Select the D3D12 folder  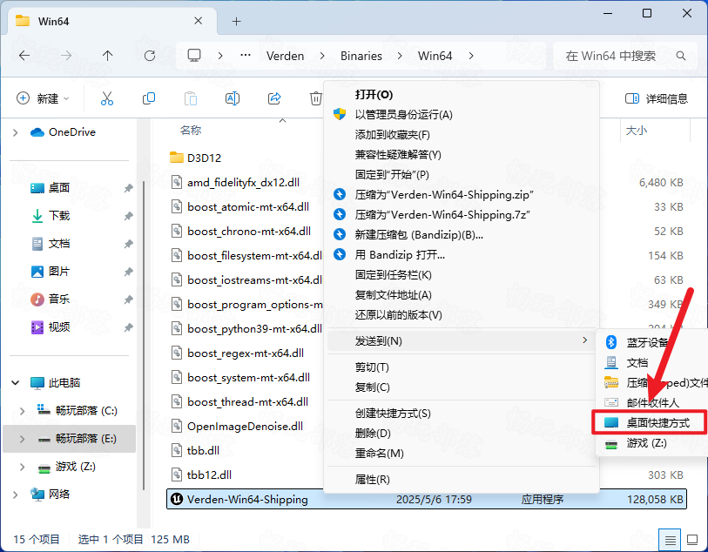coord(196,158)
